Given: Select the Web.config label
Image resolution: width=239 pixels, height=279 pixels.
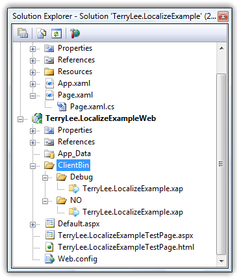Looking at the screenshot, I should [x=77, y=259].
